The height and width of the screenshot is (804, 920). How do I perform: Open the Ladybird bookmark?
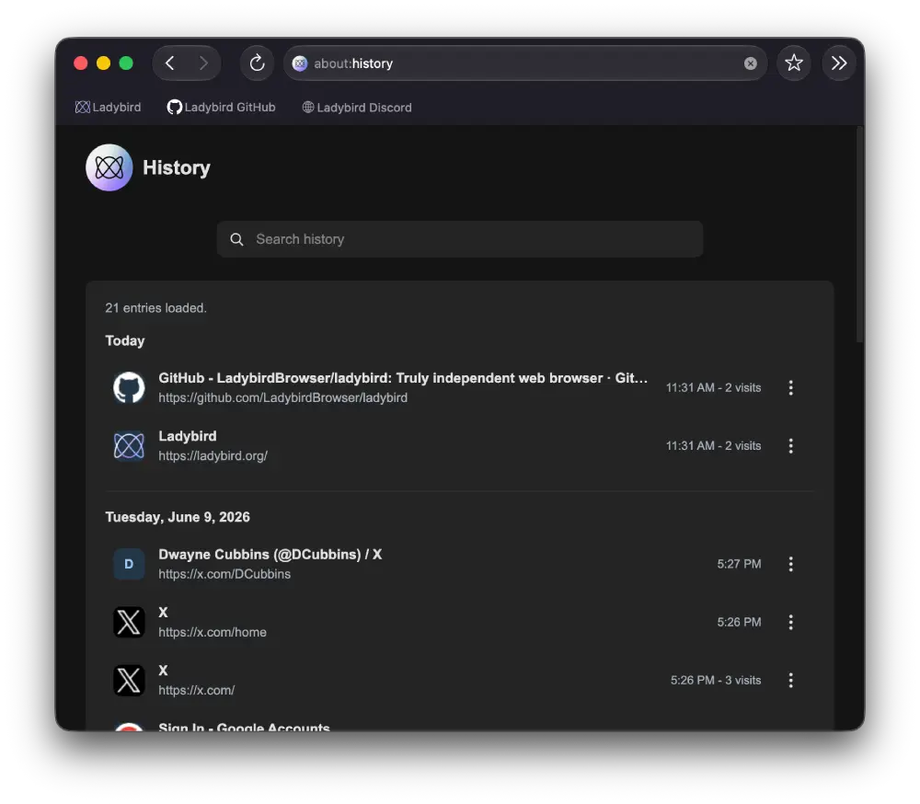click(x=108, y=108)
